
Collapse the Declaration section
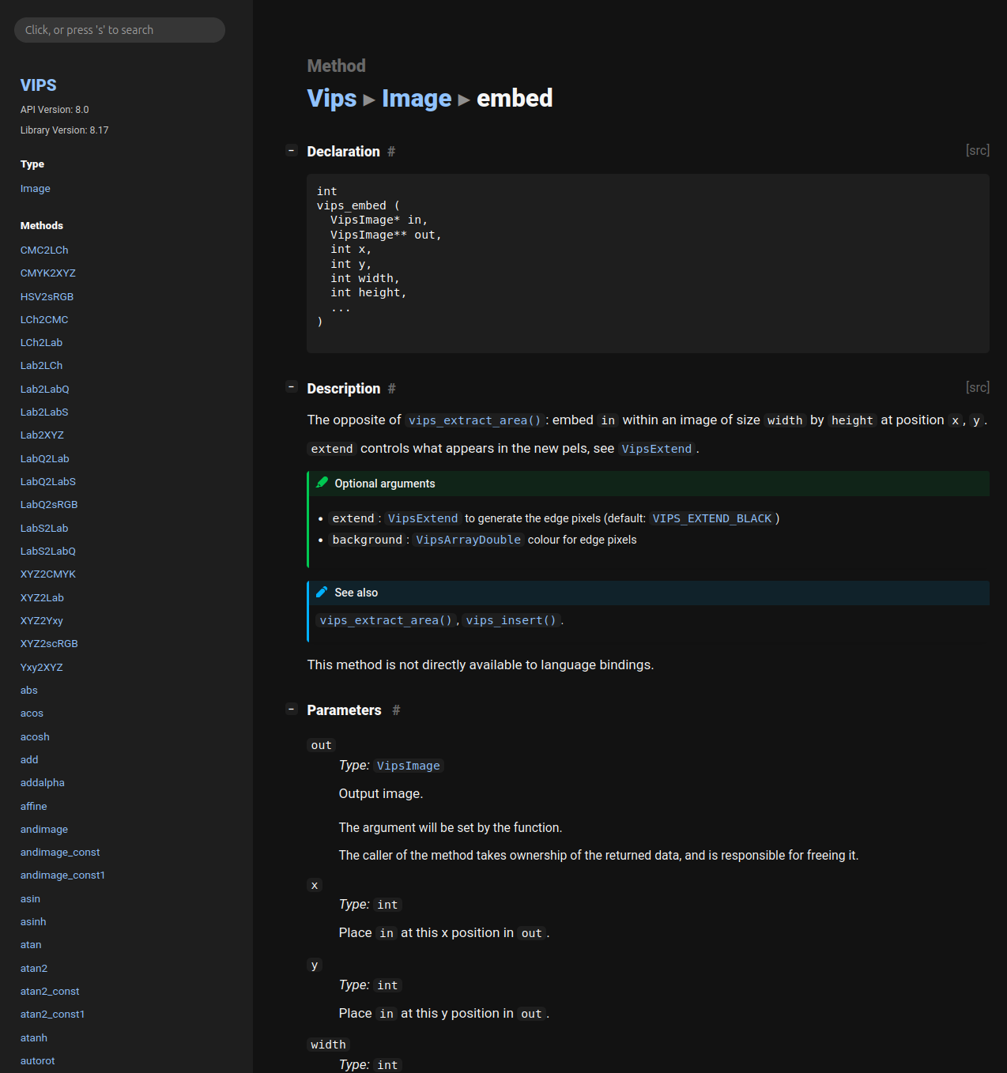(291, 150)
